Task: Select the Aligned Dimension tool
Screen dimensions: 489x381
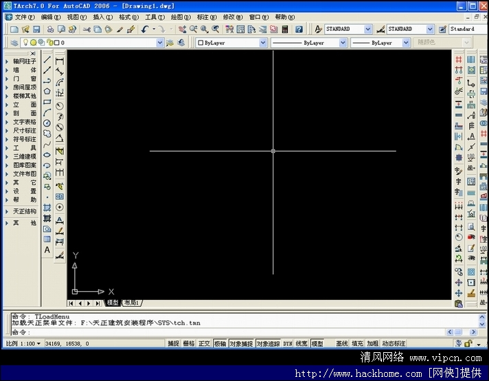Action: [60, 71]
